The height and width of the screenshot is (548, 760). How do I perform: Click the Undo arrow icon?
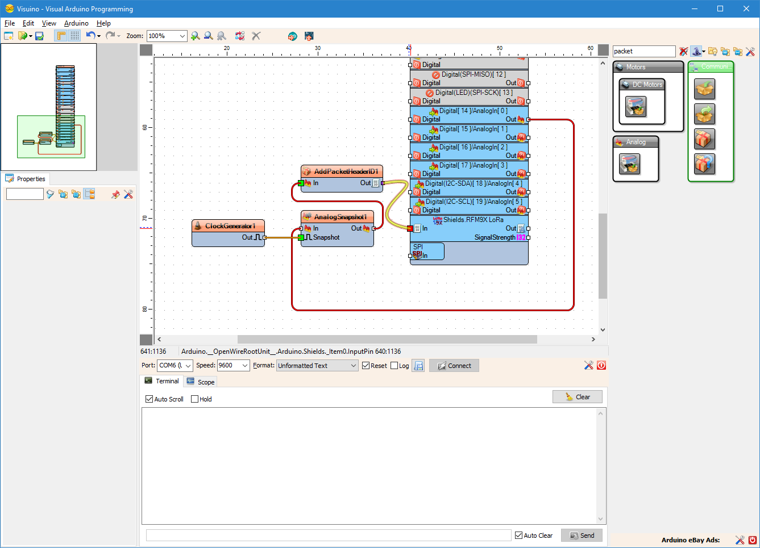[x=90, y=36]
